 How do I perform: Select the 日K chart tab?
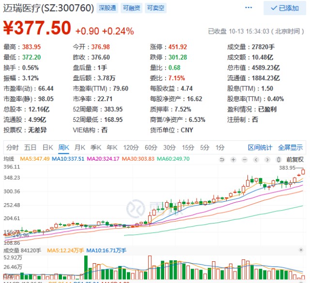coord(48,148)
